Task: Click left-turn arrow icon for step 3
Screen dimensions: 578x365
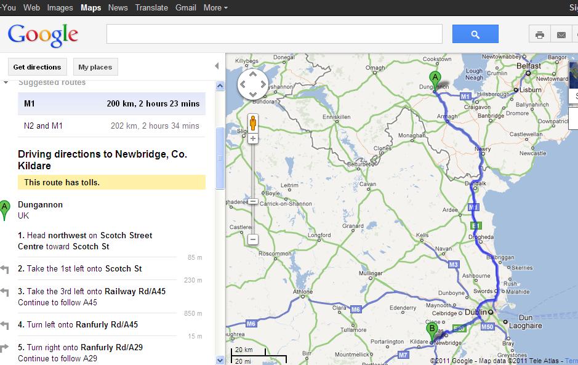Action: [x=4, y=292]
